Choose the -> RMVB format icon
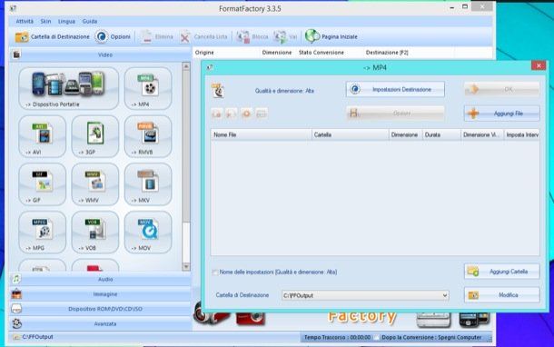The width and height of the screenshot is (554, 347). pos(148,136)
